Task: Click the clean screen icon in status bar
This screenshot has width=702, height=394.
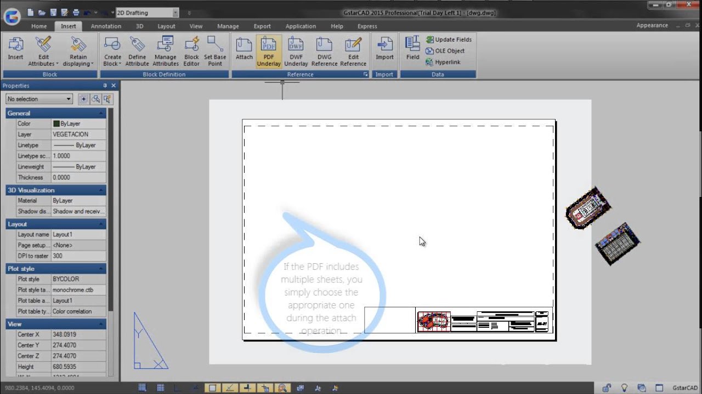Action: click(659, 388)
